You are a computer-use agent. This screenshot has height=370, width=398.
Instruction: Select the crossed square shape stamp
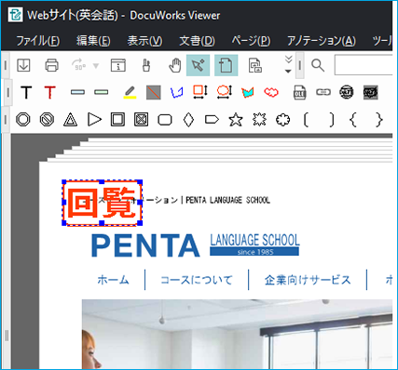(141, 119)
